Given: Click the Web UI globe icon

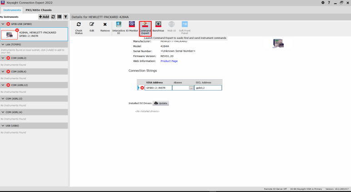Looking at the screenshot, I should tap(172, 24).
